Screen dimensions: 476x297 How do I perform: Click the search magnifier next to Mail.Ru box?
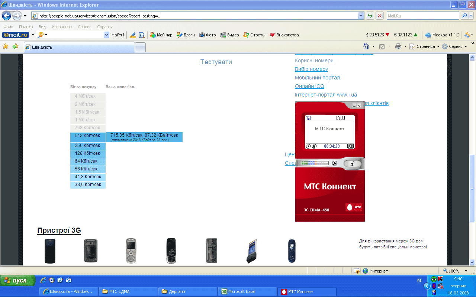465,16
